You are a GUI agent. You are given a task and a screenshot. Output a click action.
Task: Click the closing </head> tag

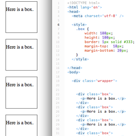75,68
